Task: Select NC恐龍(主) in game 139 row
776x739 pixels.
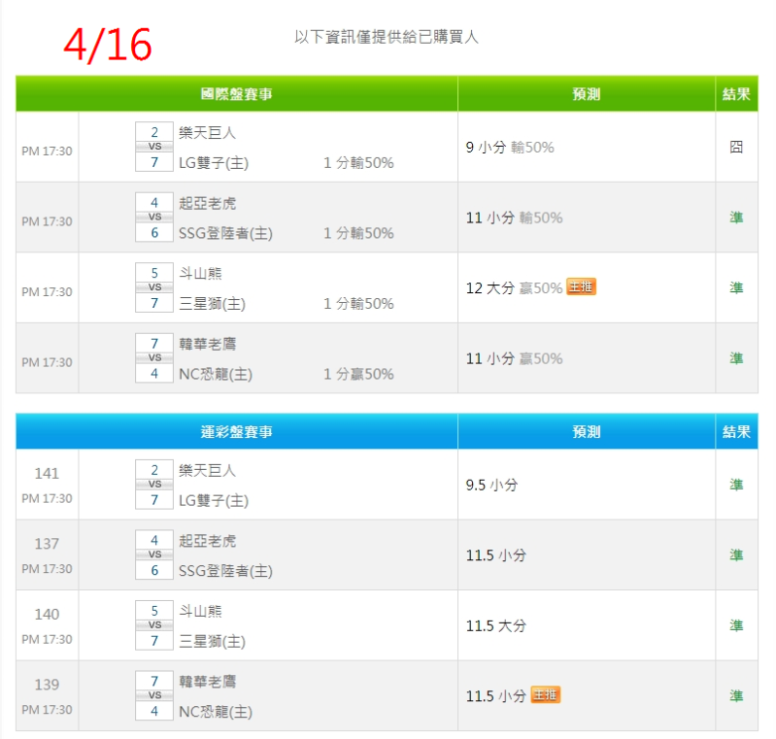Action: [216, 712]
